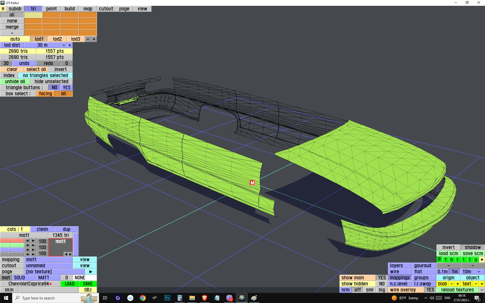Open the mapping 'matt' selector

tap(48, 260)
